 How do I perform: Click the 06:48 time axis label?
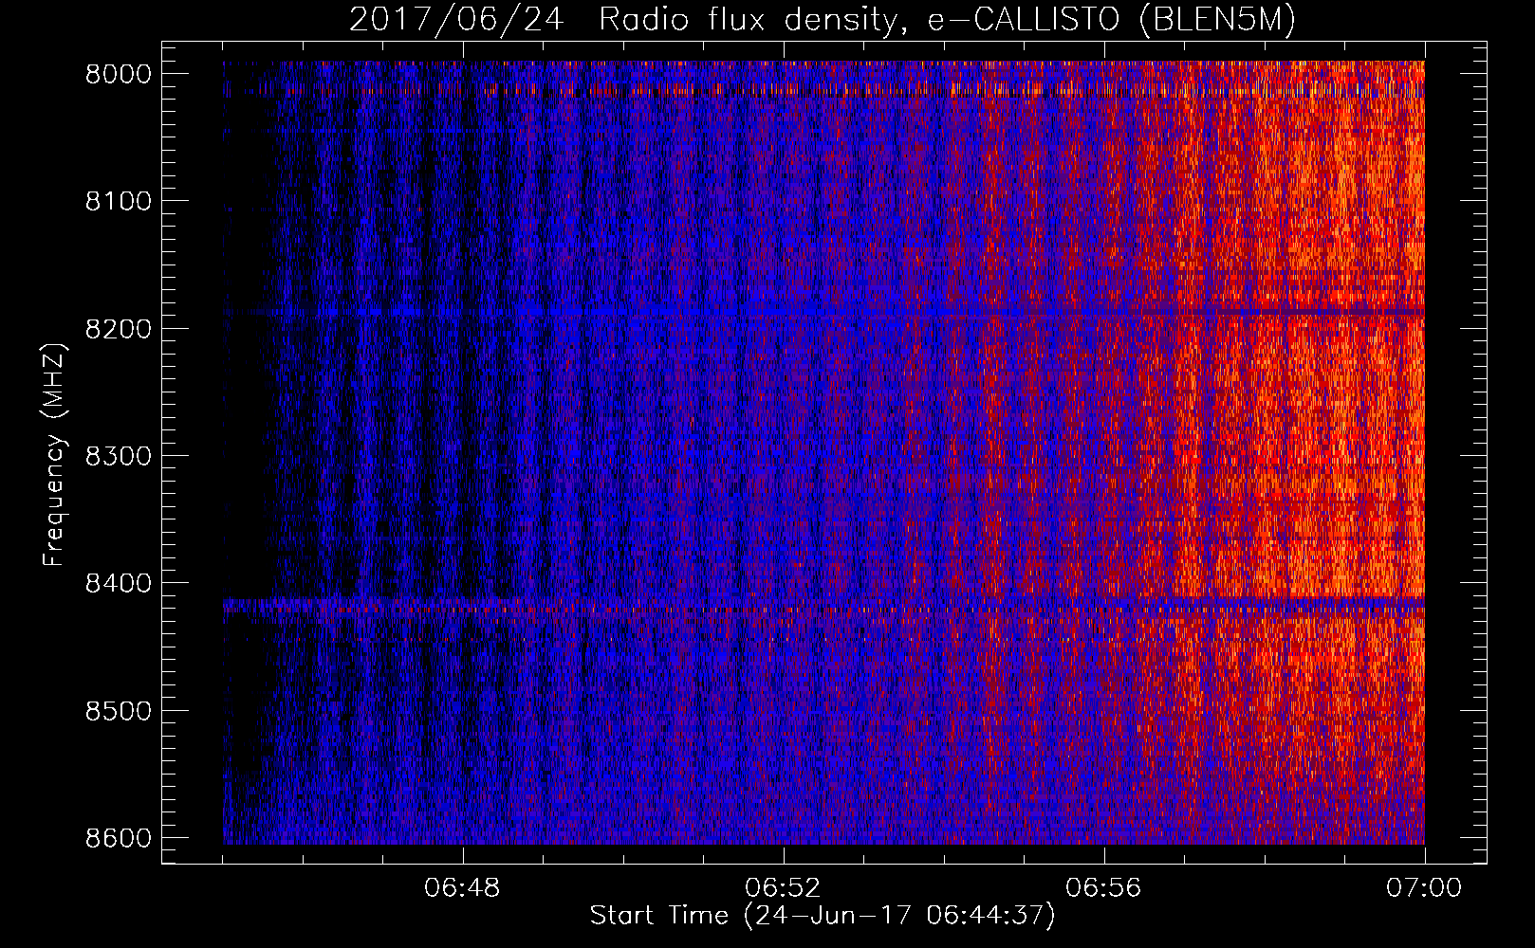[463, 888]
